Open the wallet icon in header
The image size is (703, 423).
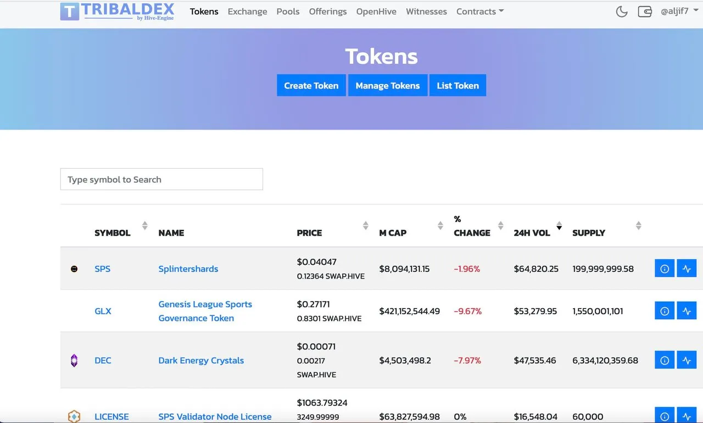point(645,12)
